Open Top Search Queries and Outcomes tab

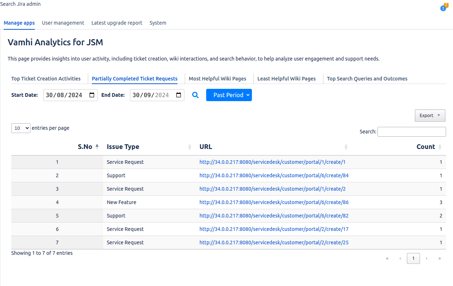(367, 79)
